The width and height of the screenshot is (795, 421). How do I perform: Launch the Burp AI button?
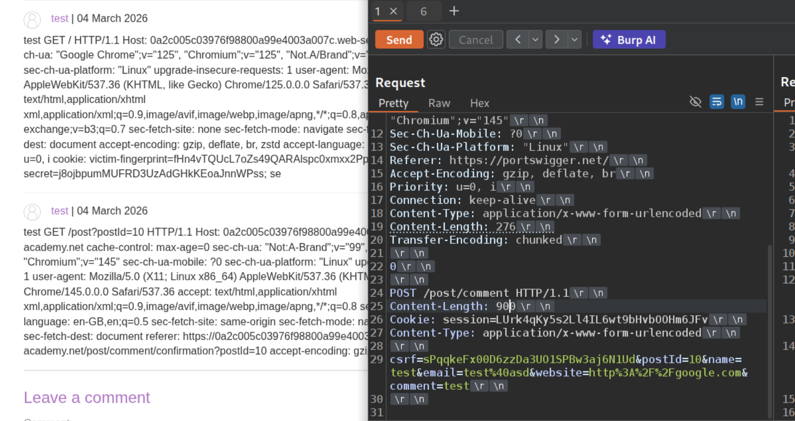[628, 40]
